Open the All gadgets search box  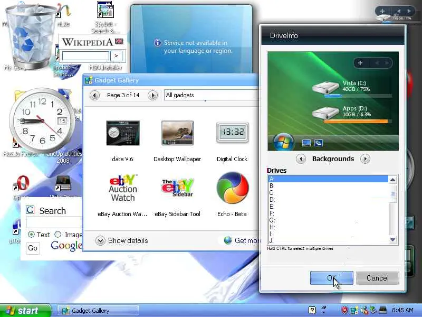point(212,95)
